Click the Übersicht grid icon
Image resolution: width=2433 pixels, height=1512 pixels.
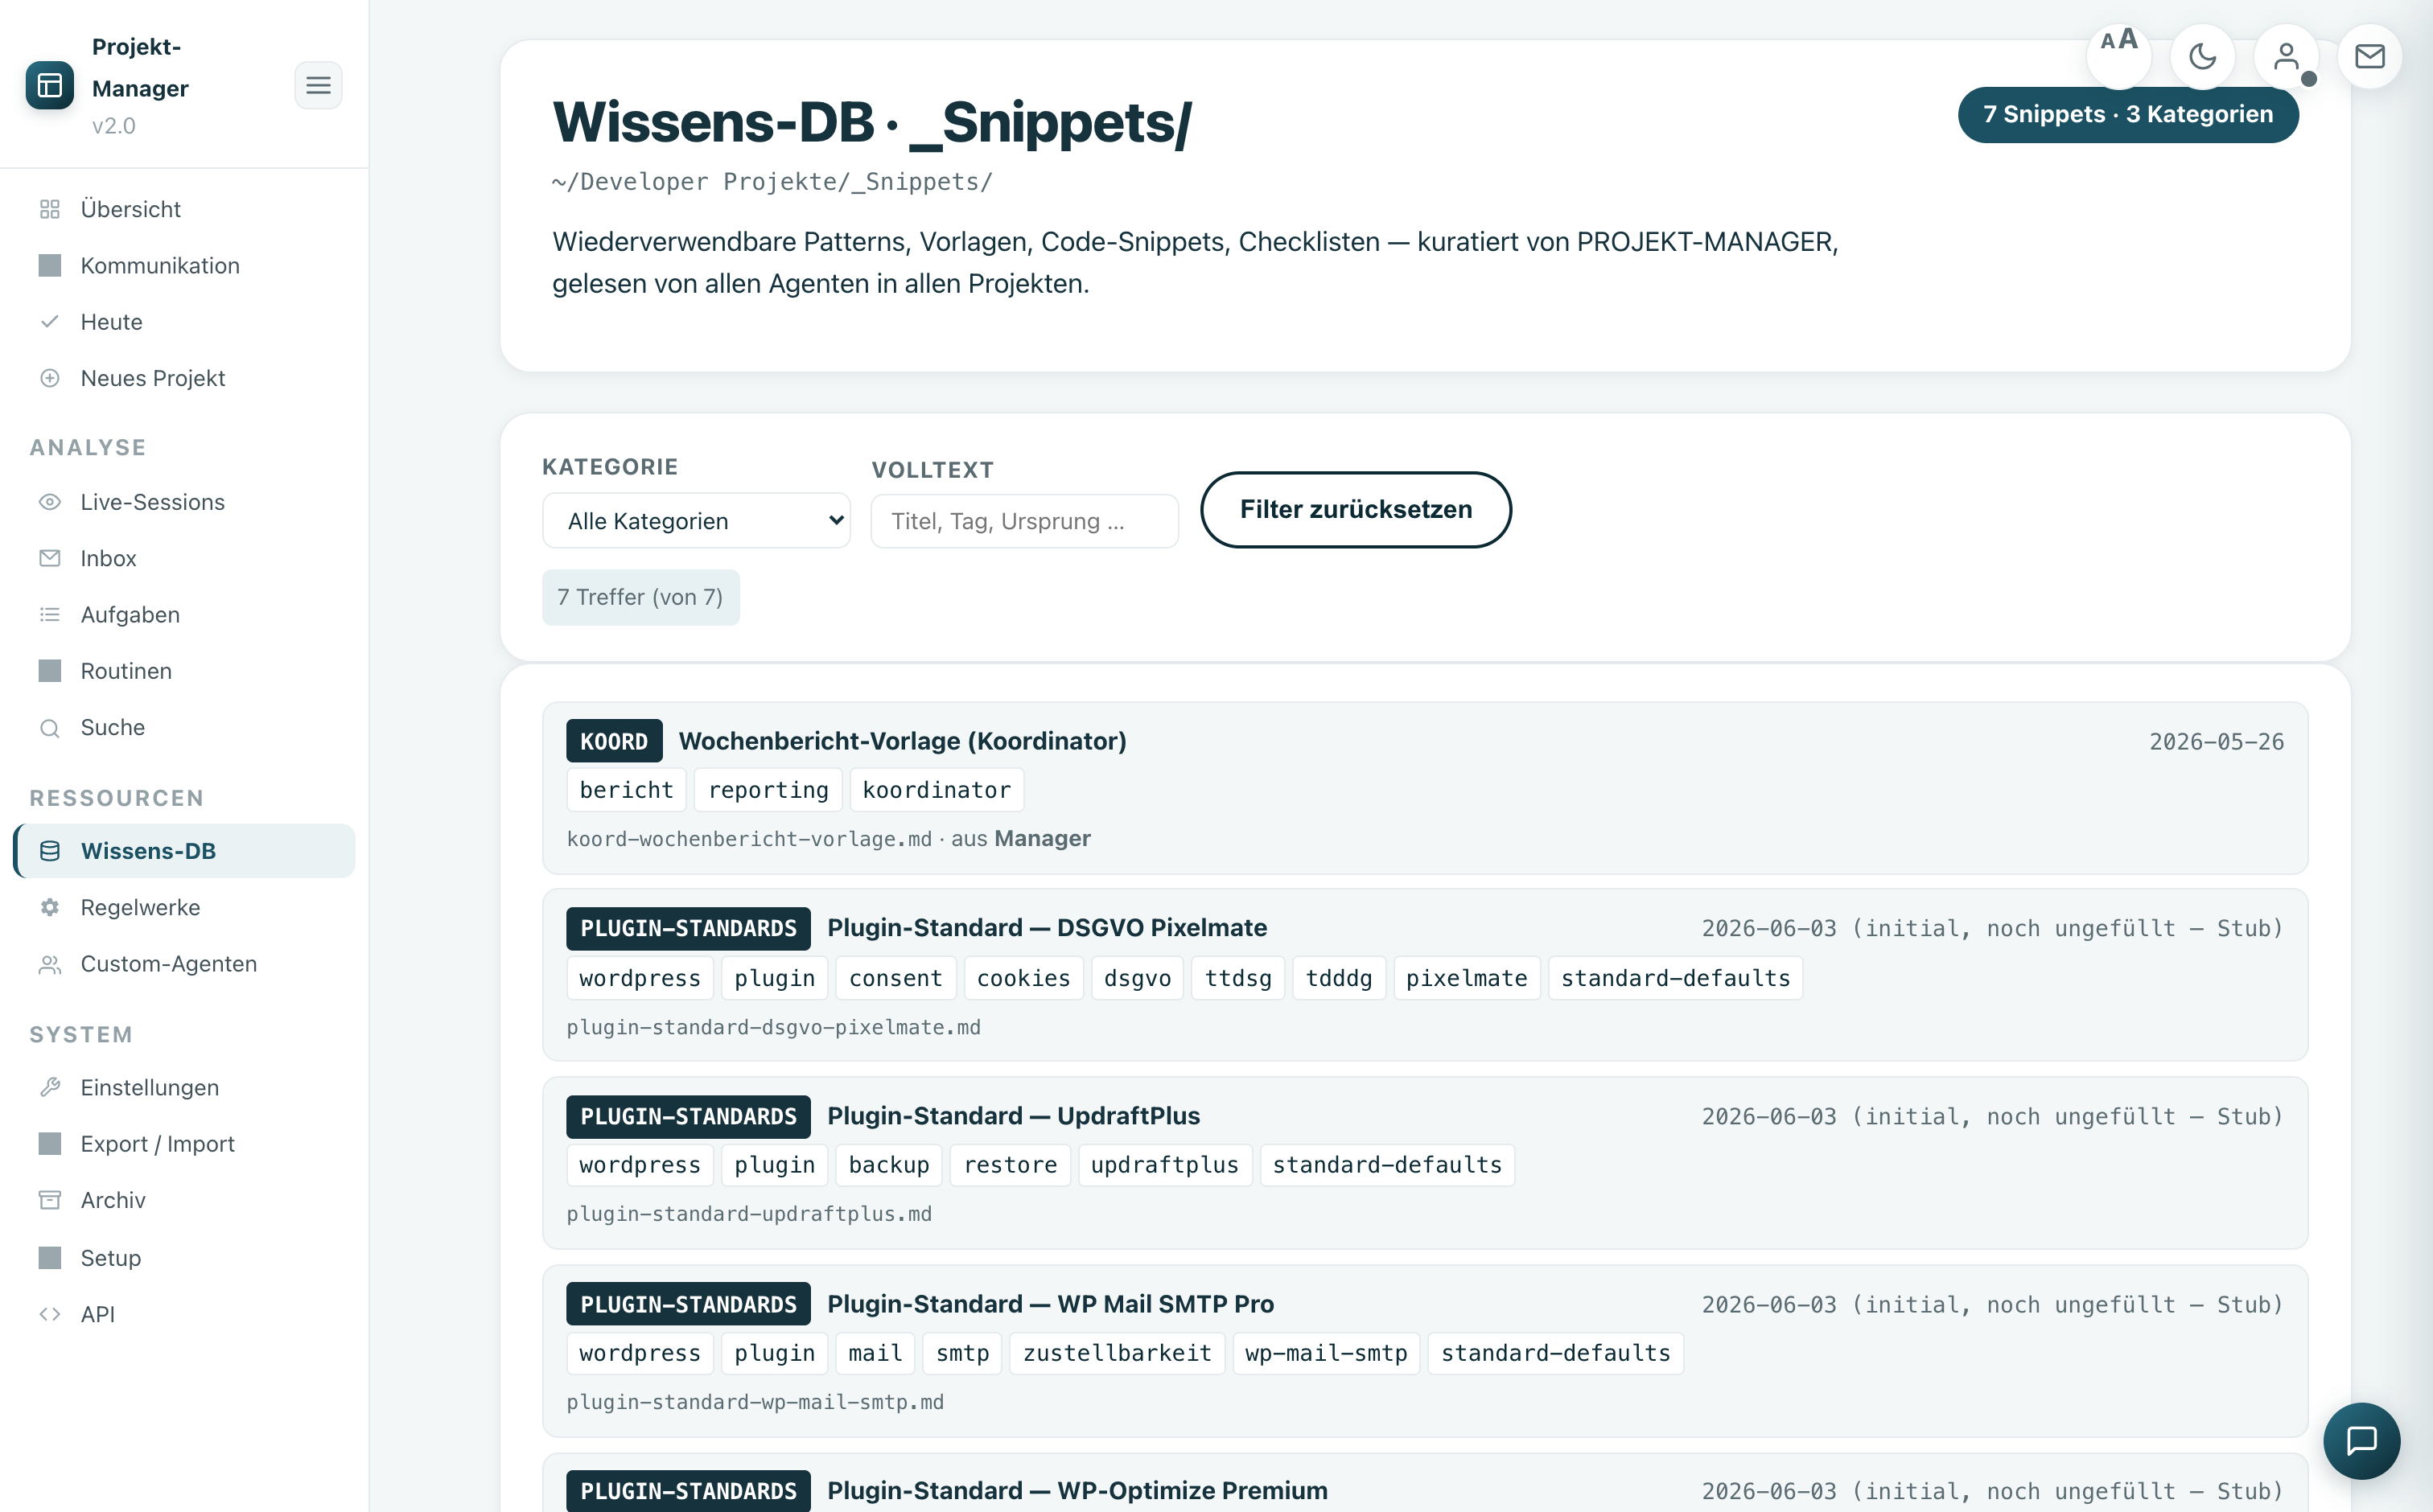tap(50, 209)
